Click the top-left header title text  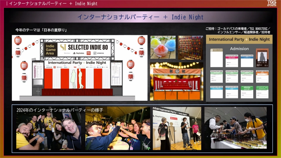pyautogui.click(x=53, y=3)
